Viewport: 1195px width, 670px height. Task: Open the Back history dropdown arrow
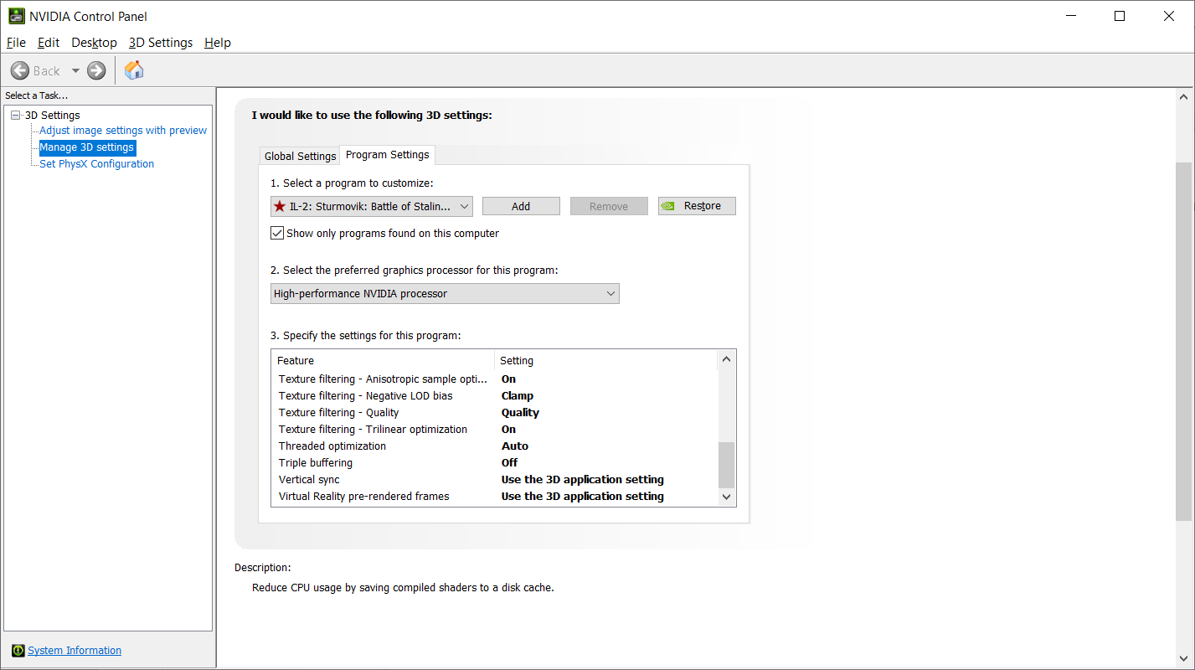click(75, 70)
